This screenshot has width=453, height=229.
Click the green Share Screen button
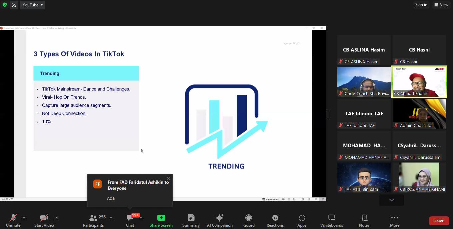point(161,220)
